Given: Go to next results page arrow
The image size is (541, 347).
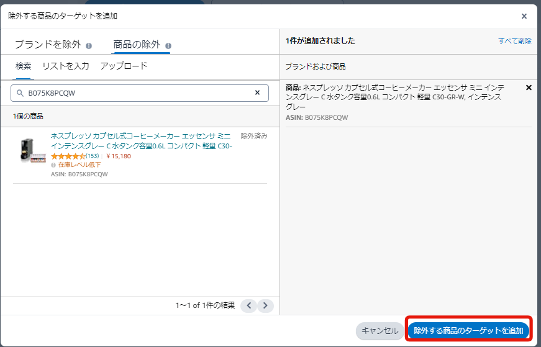Looking at the screenshot, I should tap(265, 305).
